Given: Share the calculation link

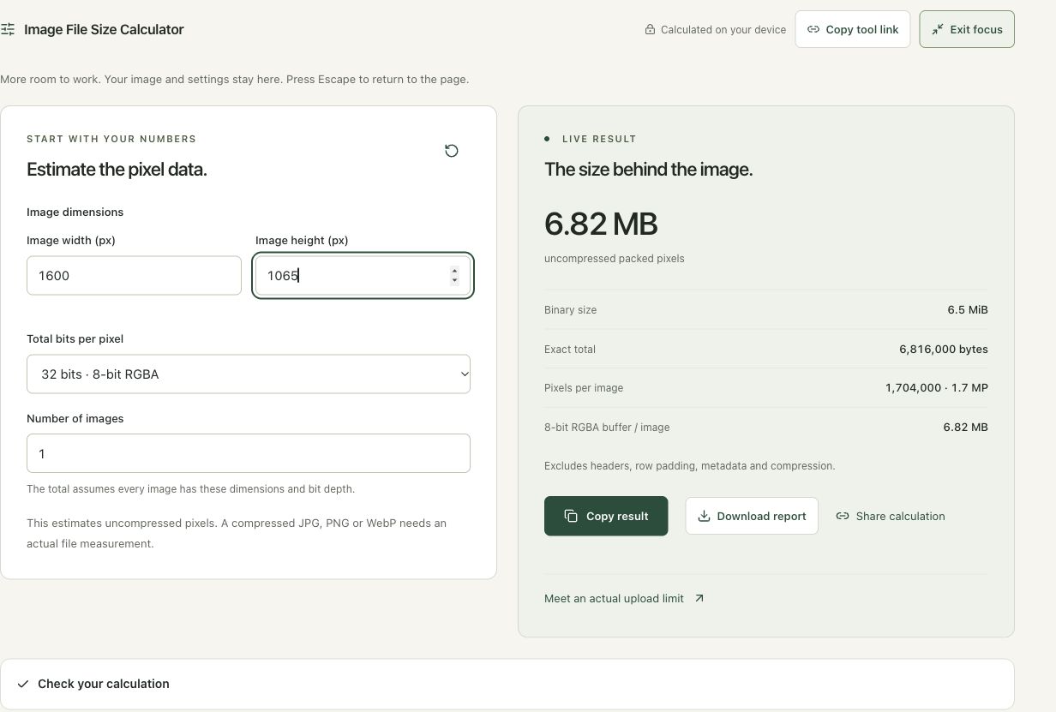Looking at the screenshot, I should [891, 516].
